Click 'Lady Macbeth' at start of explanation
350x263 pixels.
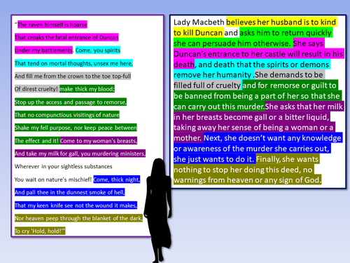coord(199,22)
